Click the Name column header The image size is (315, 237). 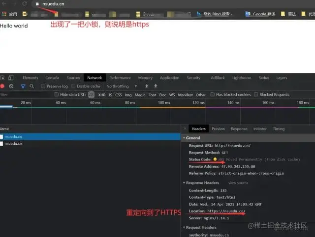[4, 129]
